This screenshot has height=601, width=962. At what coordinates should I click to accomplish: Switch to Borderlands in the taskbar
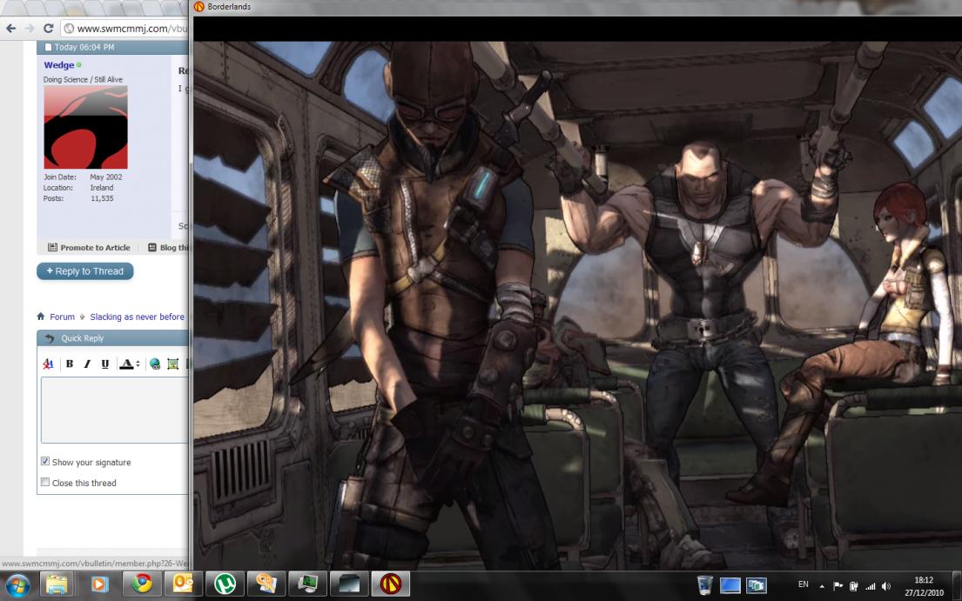tap(390, 584)
